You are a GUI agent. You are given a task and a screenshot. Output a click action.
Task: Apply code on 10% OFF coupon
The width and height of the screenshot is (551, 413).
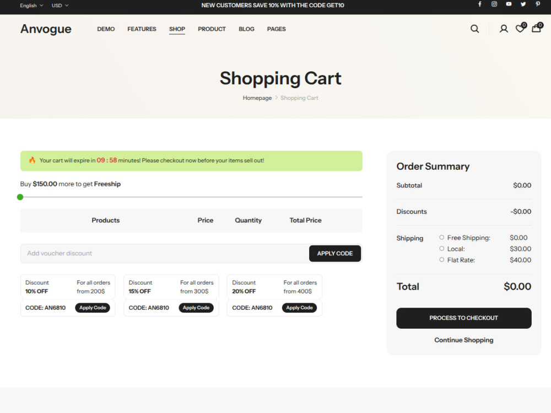[93, 308]
